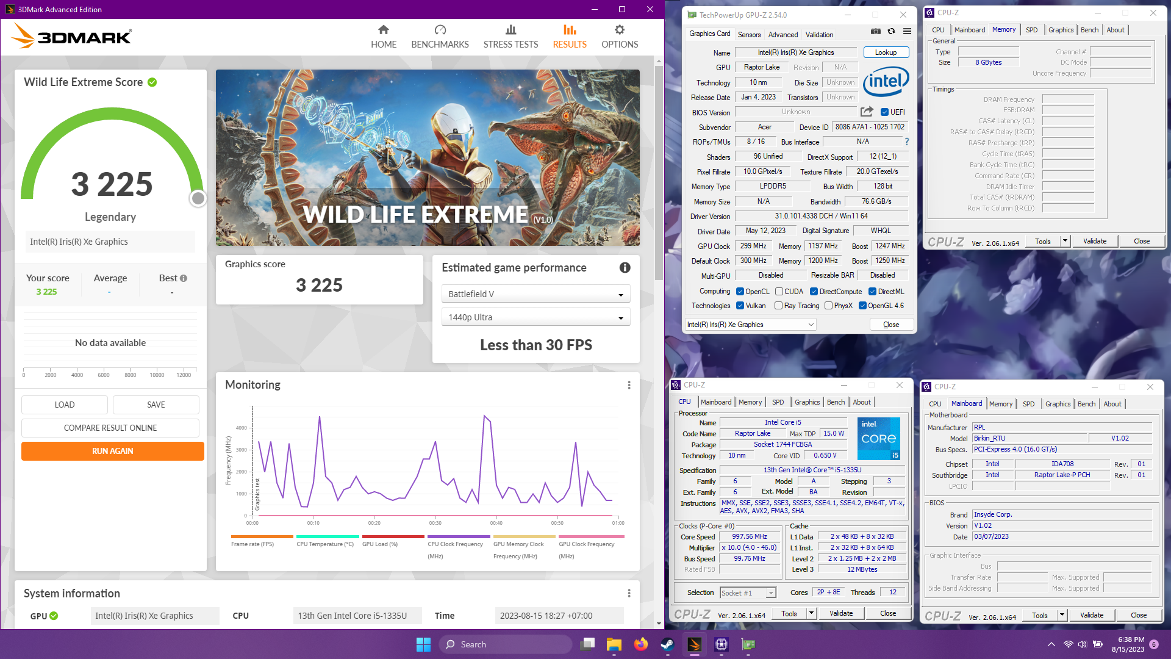Open Task View on the taskbar
1171x659 pixels.
pos(588,644)
